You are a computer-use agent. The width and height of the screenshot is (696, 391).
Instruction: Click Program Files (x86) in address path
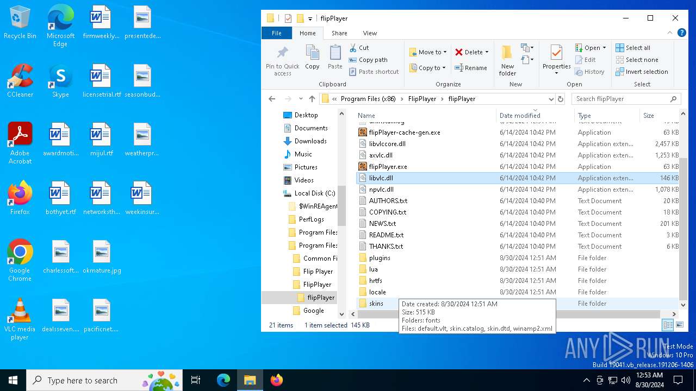[x=368, y=99]
